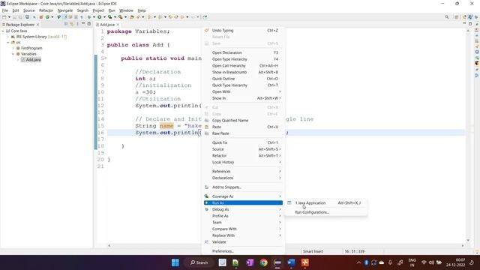Click the Eclipse taskbar icon
The width and height of the screenshot is (480, 270).
click(x=277, y=262)
